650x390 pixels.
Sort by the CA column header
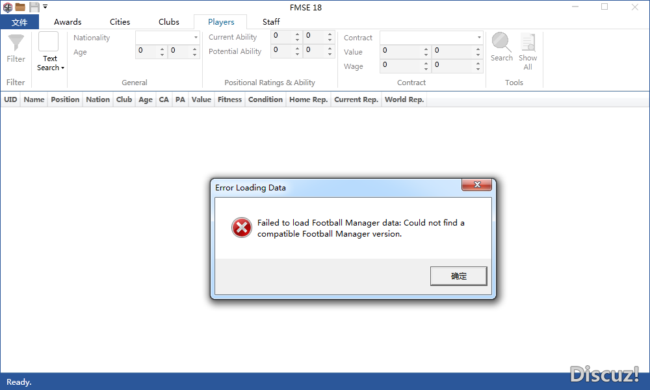point(164,99)
